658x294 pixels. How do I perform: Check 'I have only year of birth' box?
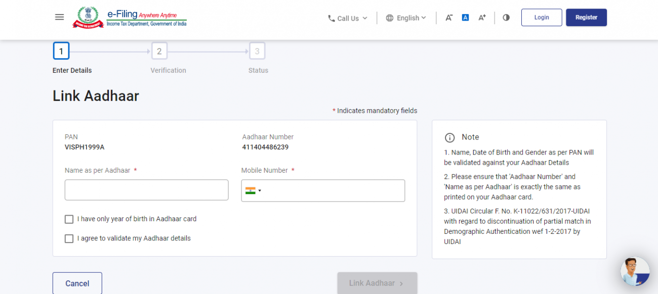[x=69, y=219]
